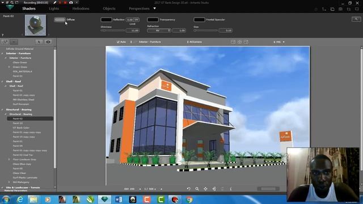
Task: Open the Hi quality dropdown above preview
Action: click(x=278, y=42)
